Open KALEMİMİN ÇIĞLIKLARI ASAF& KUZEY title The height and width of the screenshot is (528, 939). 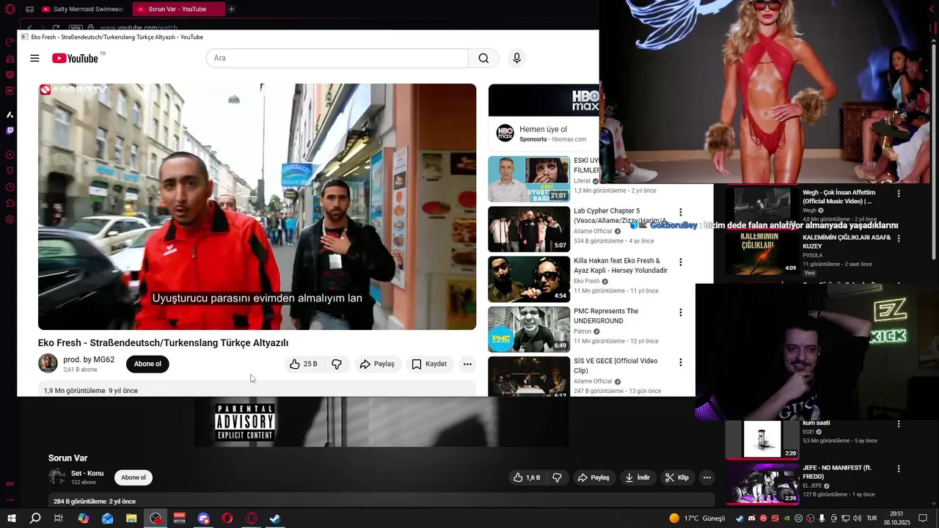[x=847, y=242]
